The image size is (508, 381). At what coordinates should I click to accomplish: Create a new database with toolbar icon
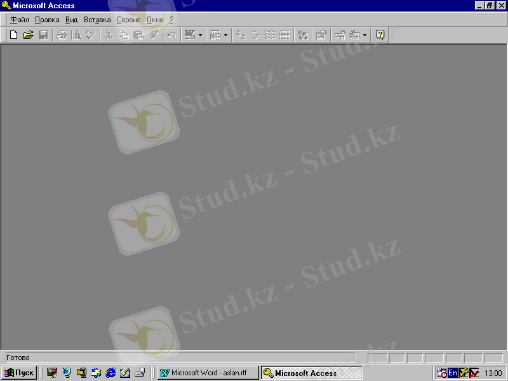pyautogui.click(x=13, y=35)
